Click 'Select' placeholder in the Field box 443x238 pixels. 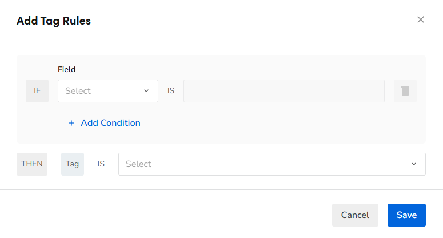click(78, 91)
